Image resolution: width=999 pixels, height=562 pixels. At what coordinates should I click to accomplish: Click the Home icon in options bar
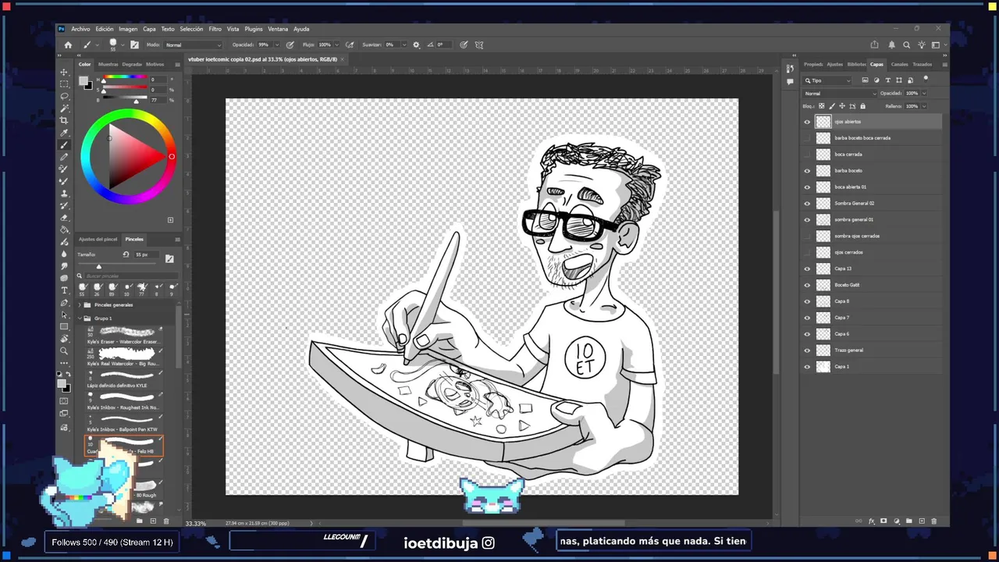pyautogui.click(x=68, y=44)
